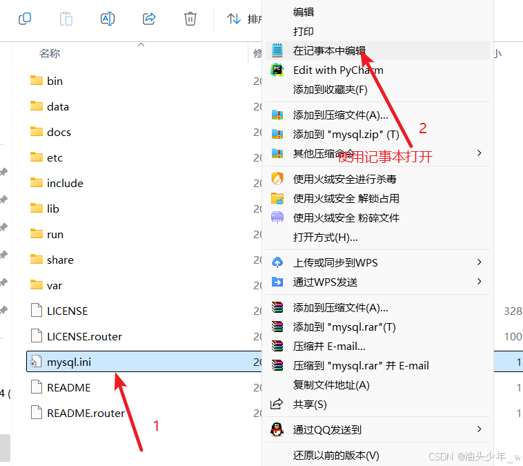Click the Rename icon in toolbar
The height and width of the screenshot is (466, 523).
[x=108, y=19]
